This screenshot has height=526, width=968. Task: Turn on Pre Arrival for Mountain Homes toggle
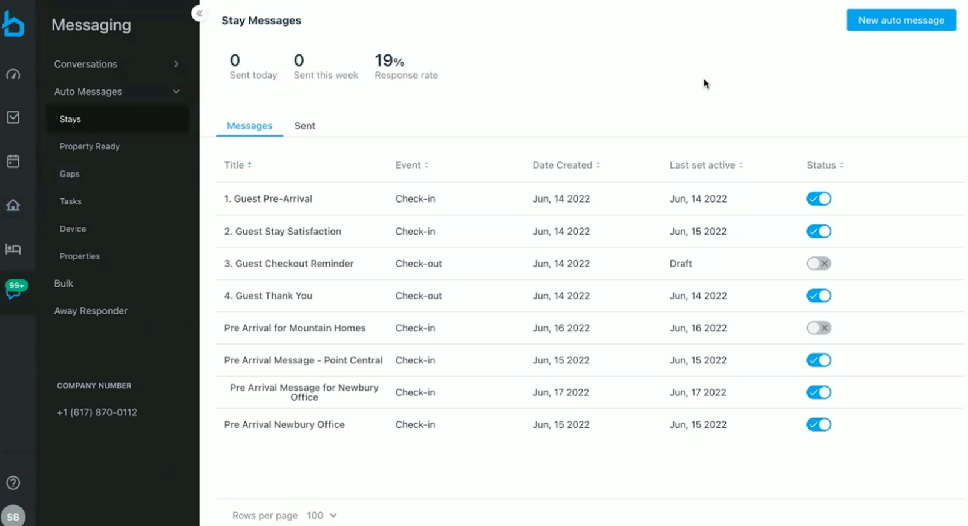coord(819,328)
